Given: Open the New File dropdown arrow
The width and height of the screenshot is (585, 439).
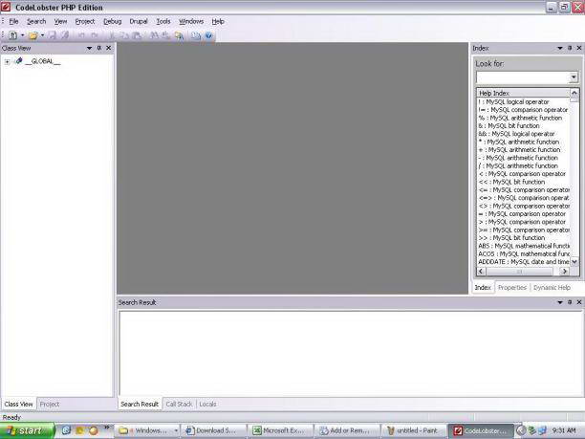Looking at the screenshot, I should tap(22, 35).
